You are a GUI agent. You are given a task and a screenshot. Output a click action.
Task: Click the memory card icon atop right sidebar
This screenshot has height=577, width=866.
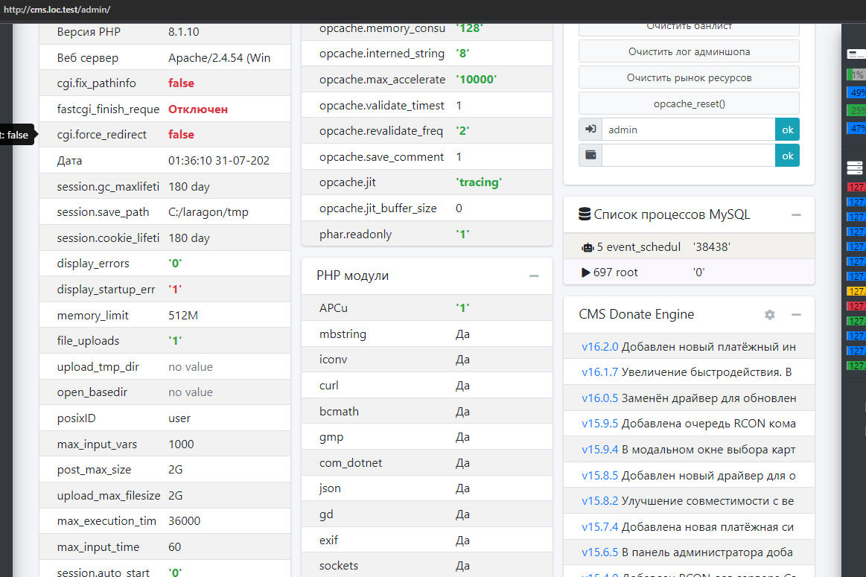855,54
